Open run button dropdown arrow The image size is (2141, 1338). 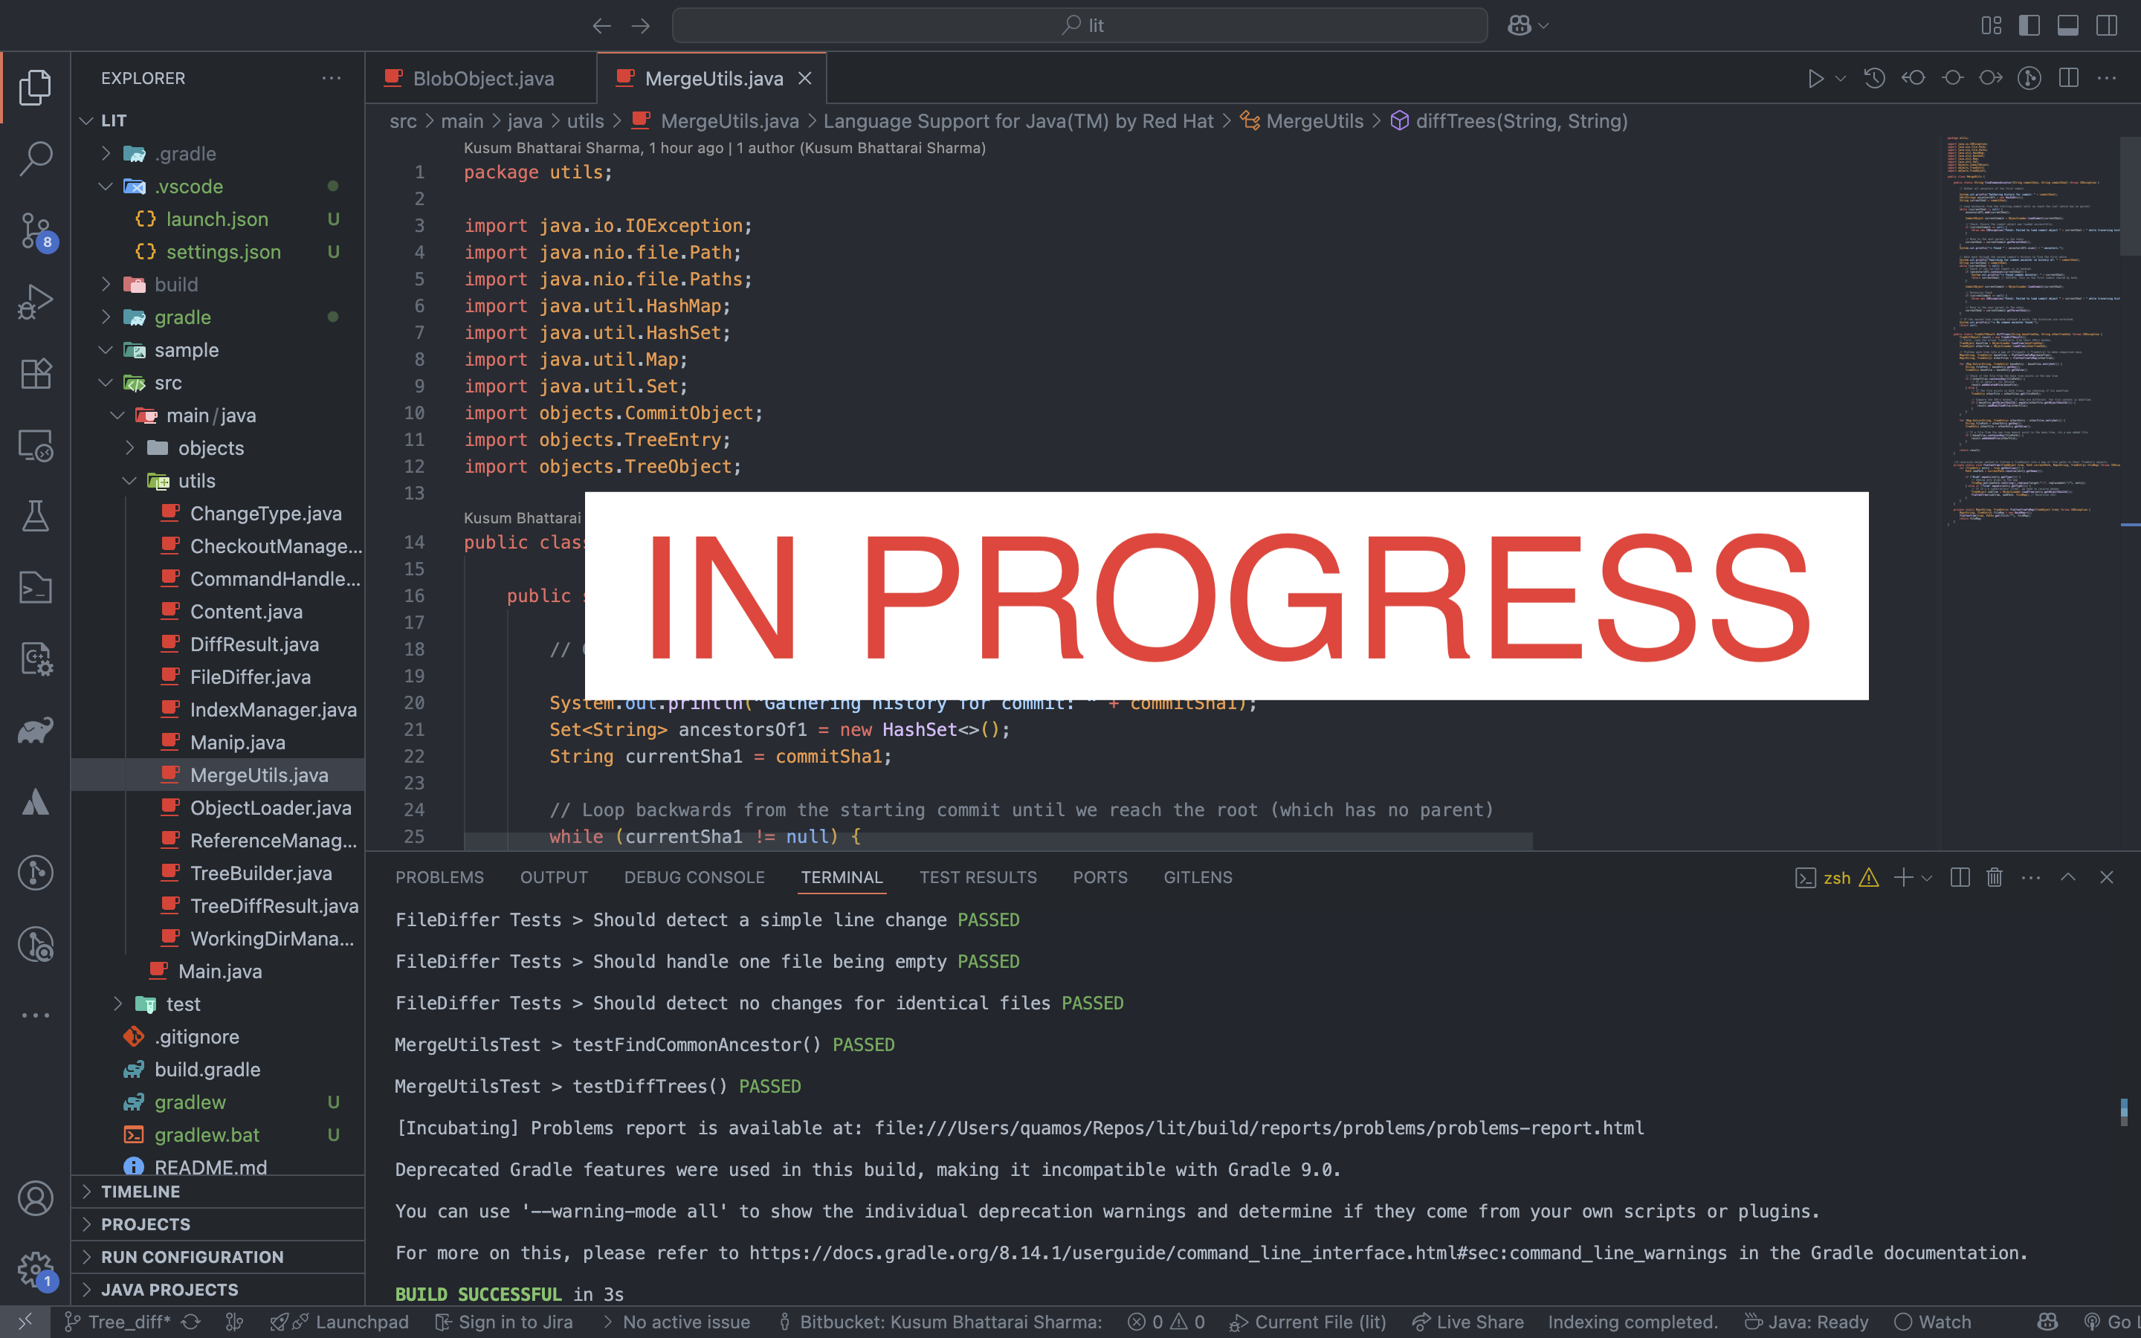[x=1840, y=78]
